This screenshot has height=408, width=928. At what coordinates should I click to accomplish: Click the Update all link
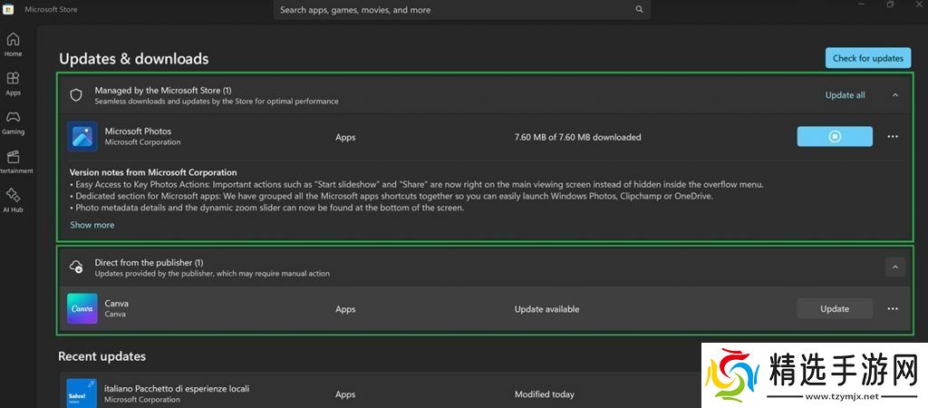point(845,95)
